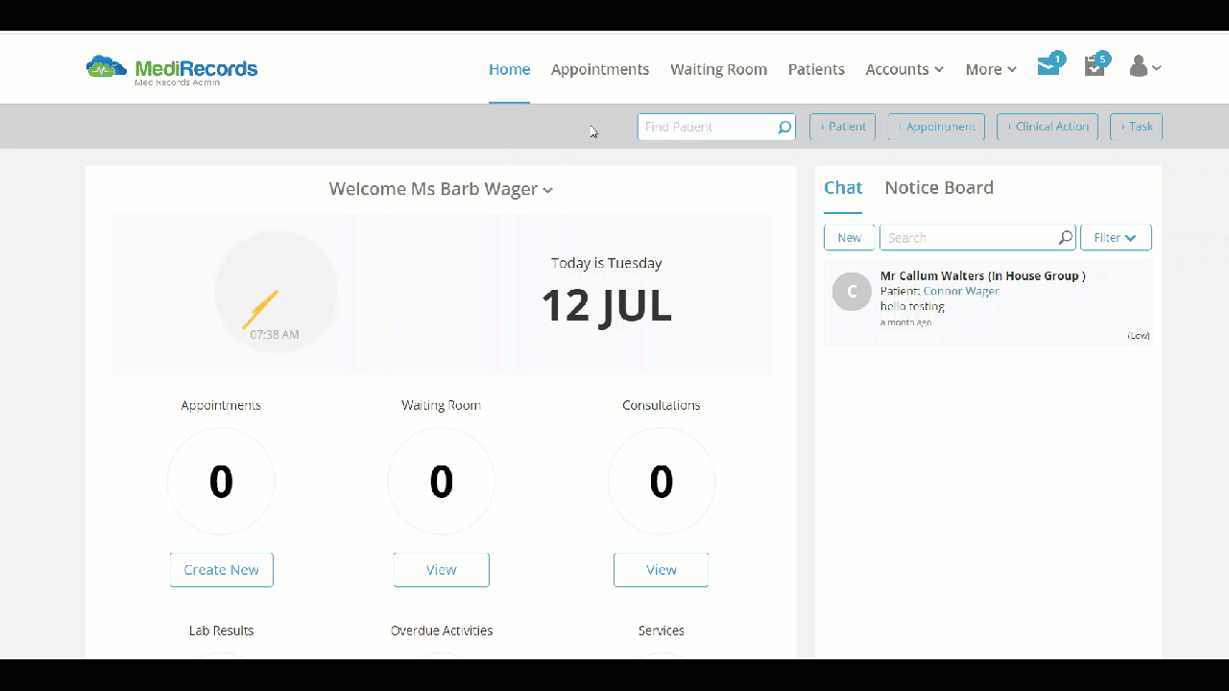The height and width of the screenshot is (691, 1229).
Task: Click the add Appointment button
Action: click(x=936, y=127)
